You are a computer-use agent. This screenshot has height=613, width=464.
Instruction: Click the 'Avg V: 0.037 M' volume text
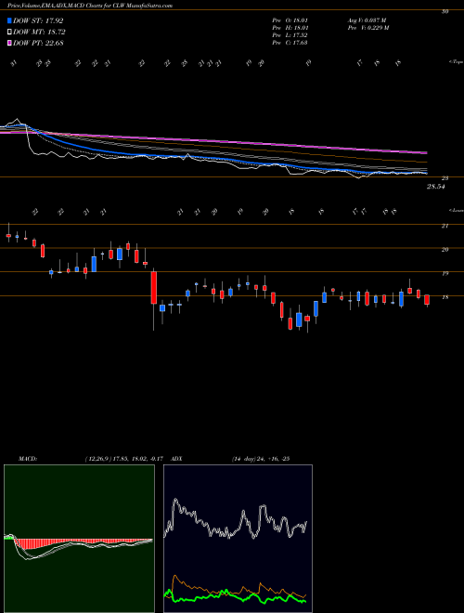367,20
